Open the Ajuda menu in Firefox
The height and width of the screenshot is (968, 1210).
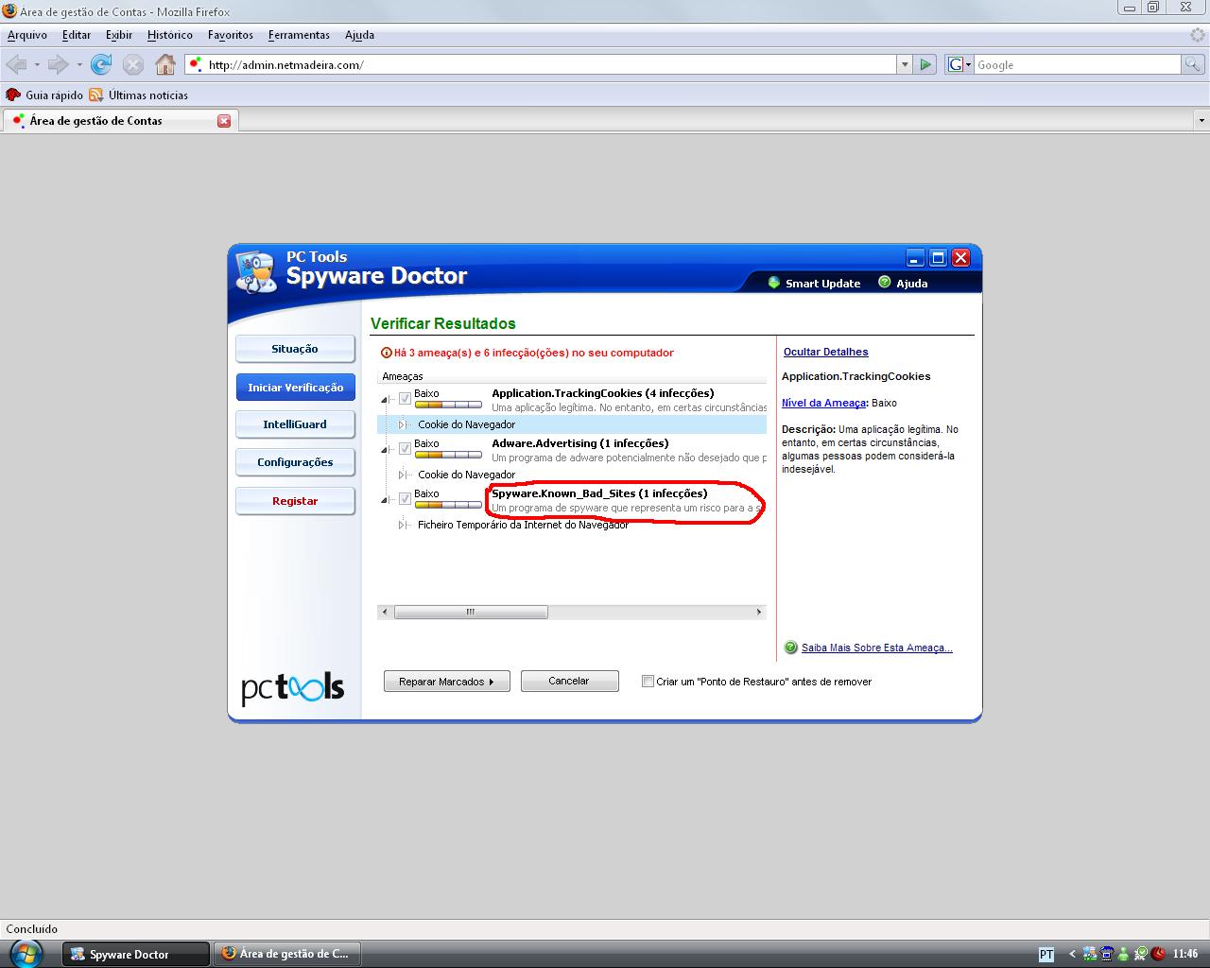[359, 35]
